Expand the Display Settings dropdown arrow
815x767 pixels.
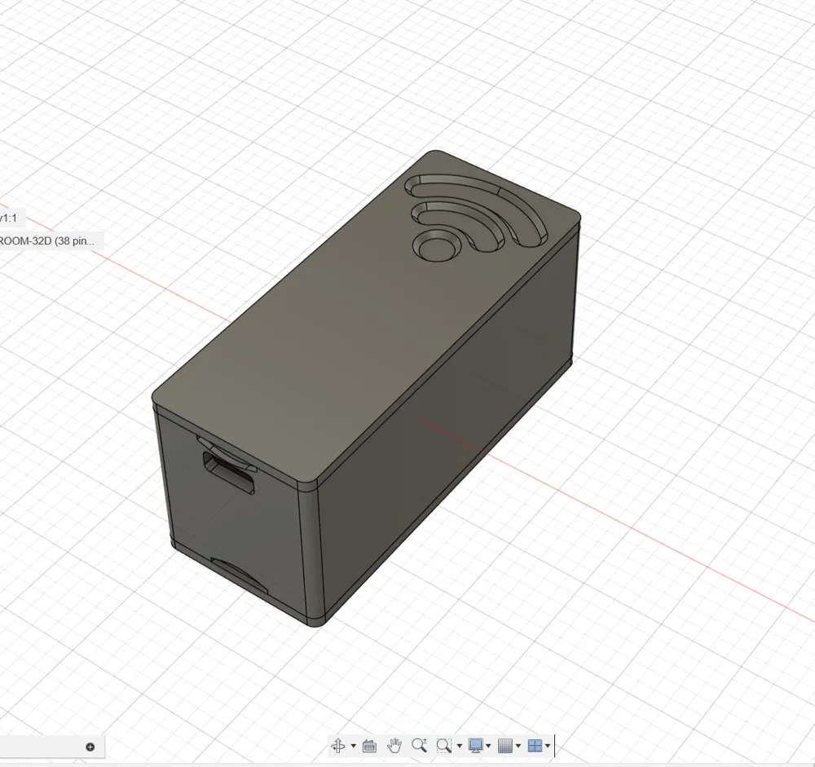click(488, 746)
